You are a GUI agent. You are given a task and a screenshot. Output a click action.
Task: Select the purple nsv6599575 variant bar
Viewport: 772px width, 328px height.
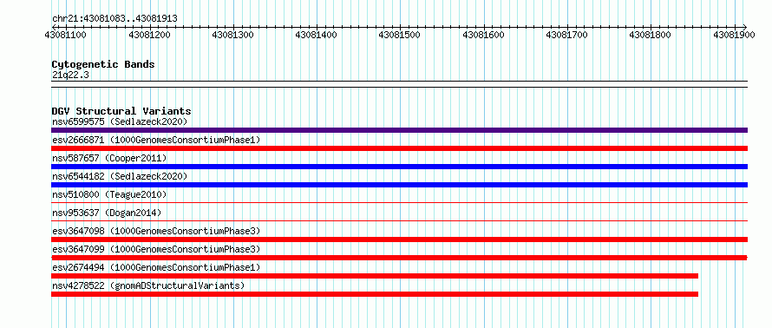[x=399, y=130]
